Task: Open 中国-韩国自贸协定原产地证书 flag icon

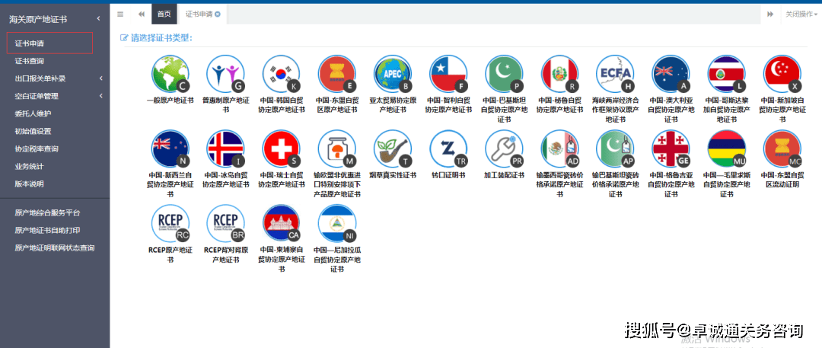Action: (282, 74)
